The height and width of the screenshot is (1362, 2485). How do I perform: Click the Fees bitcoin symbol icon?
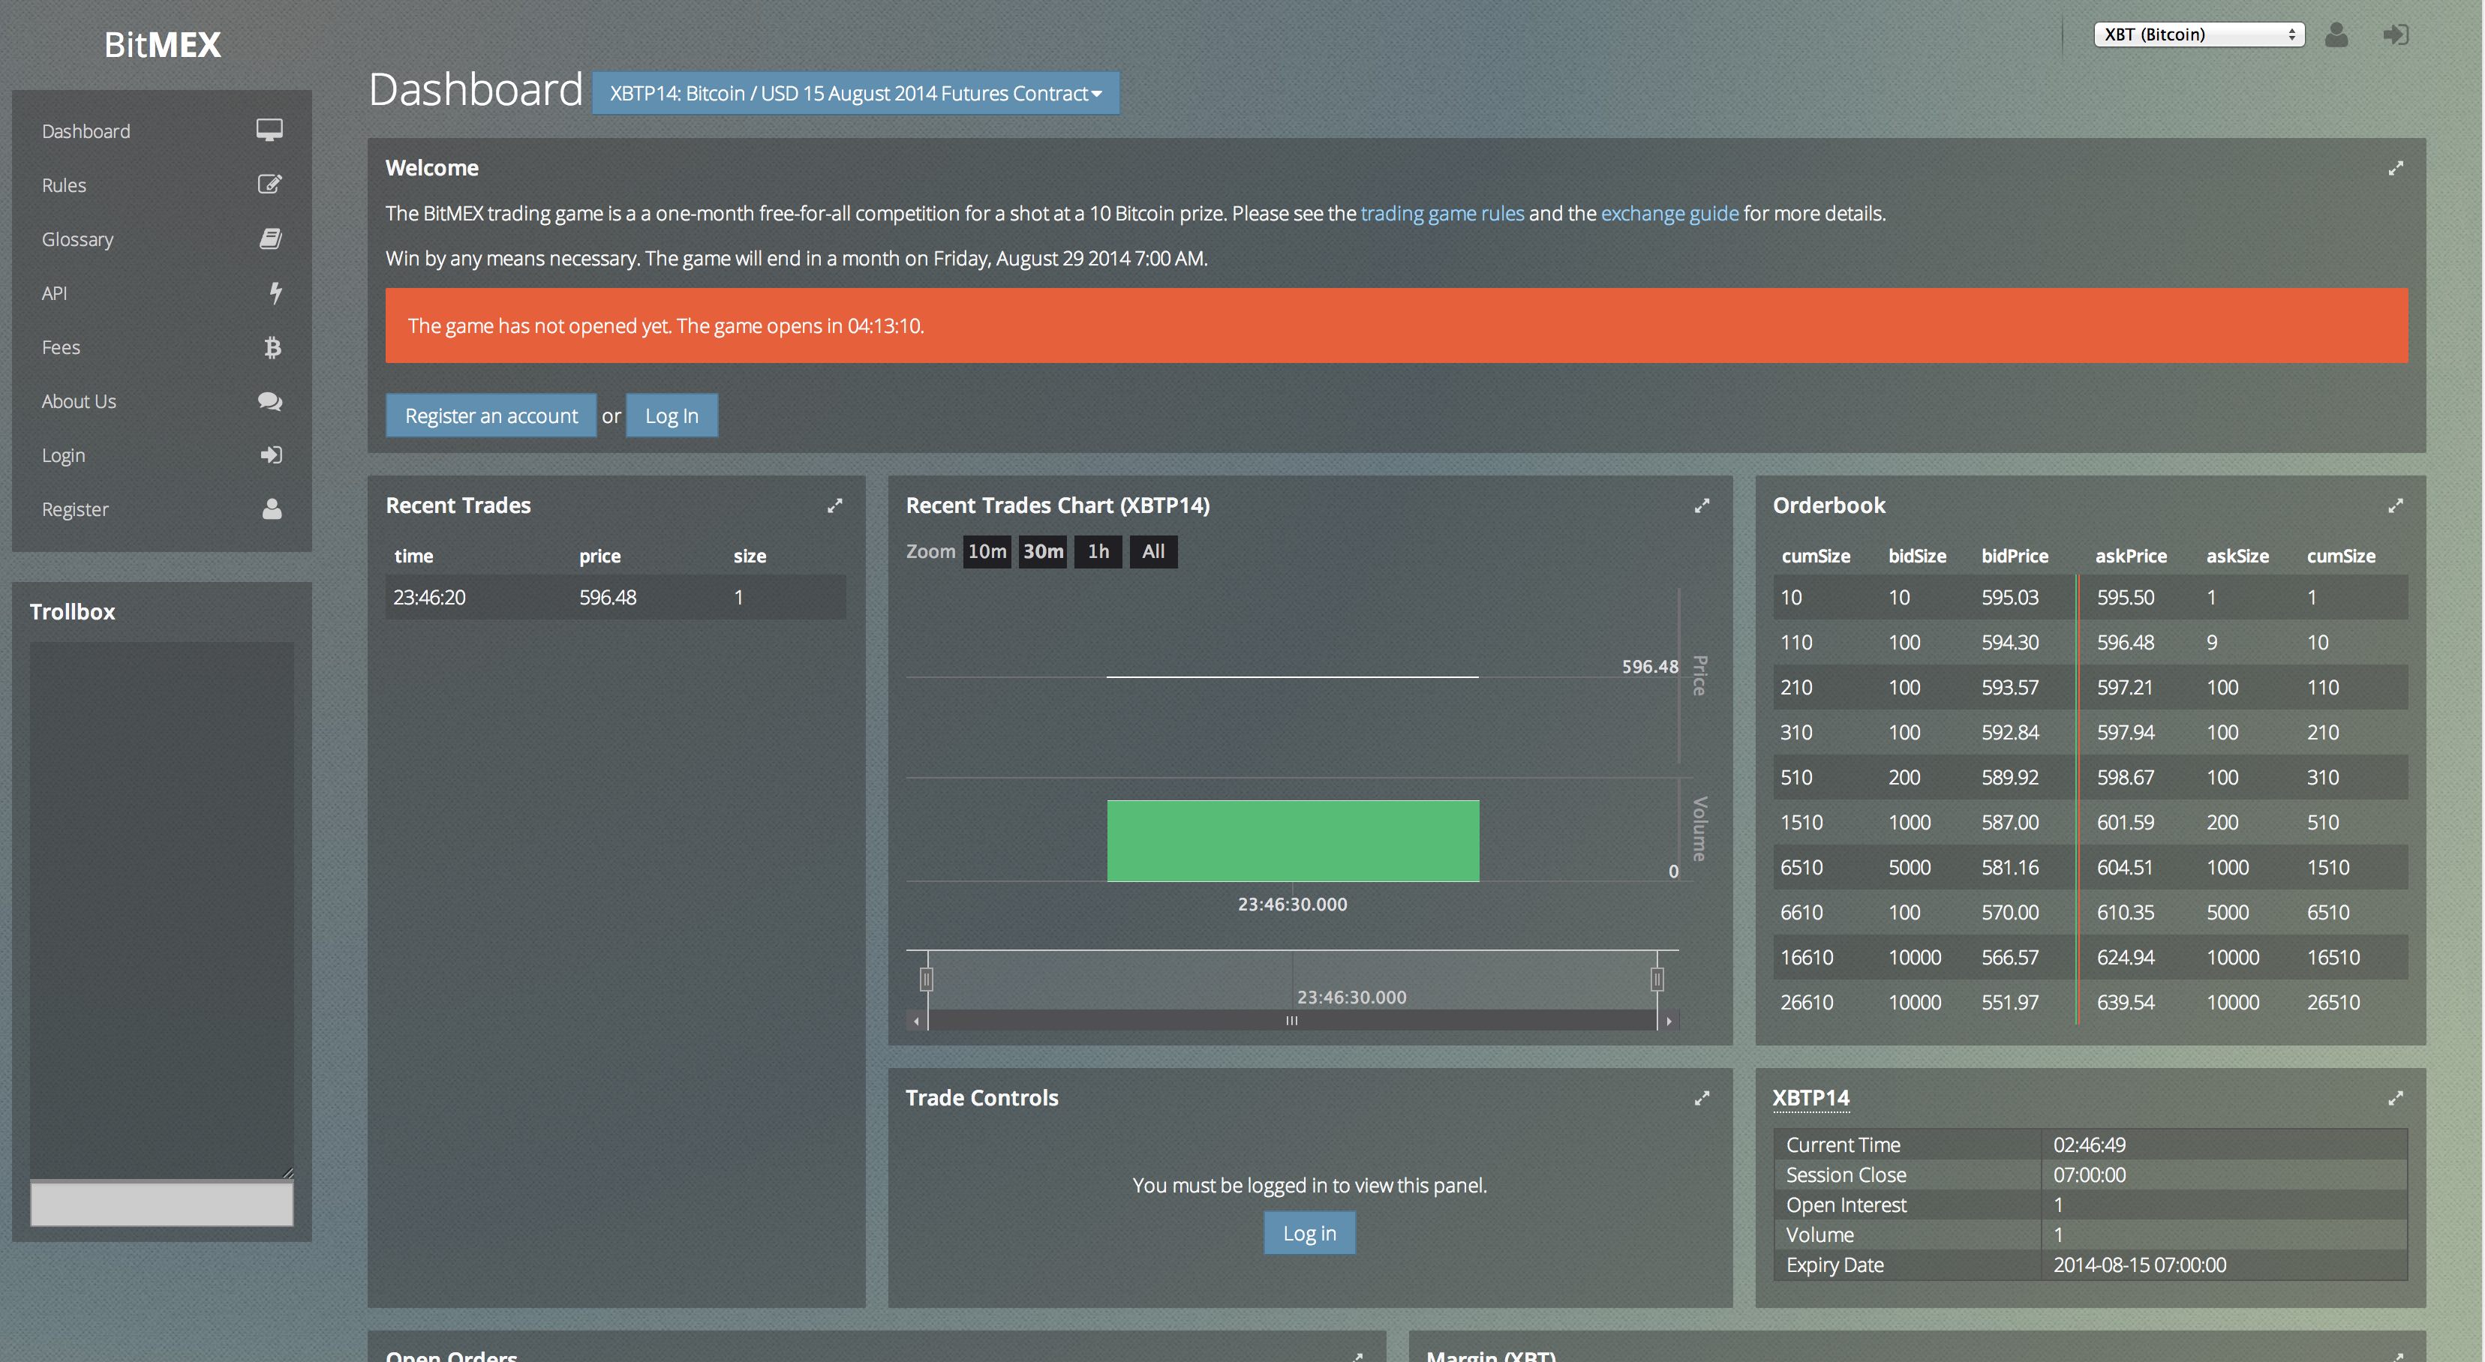coord(273,347)
